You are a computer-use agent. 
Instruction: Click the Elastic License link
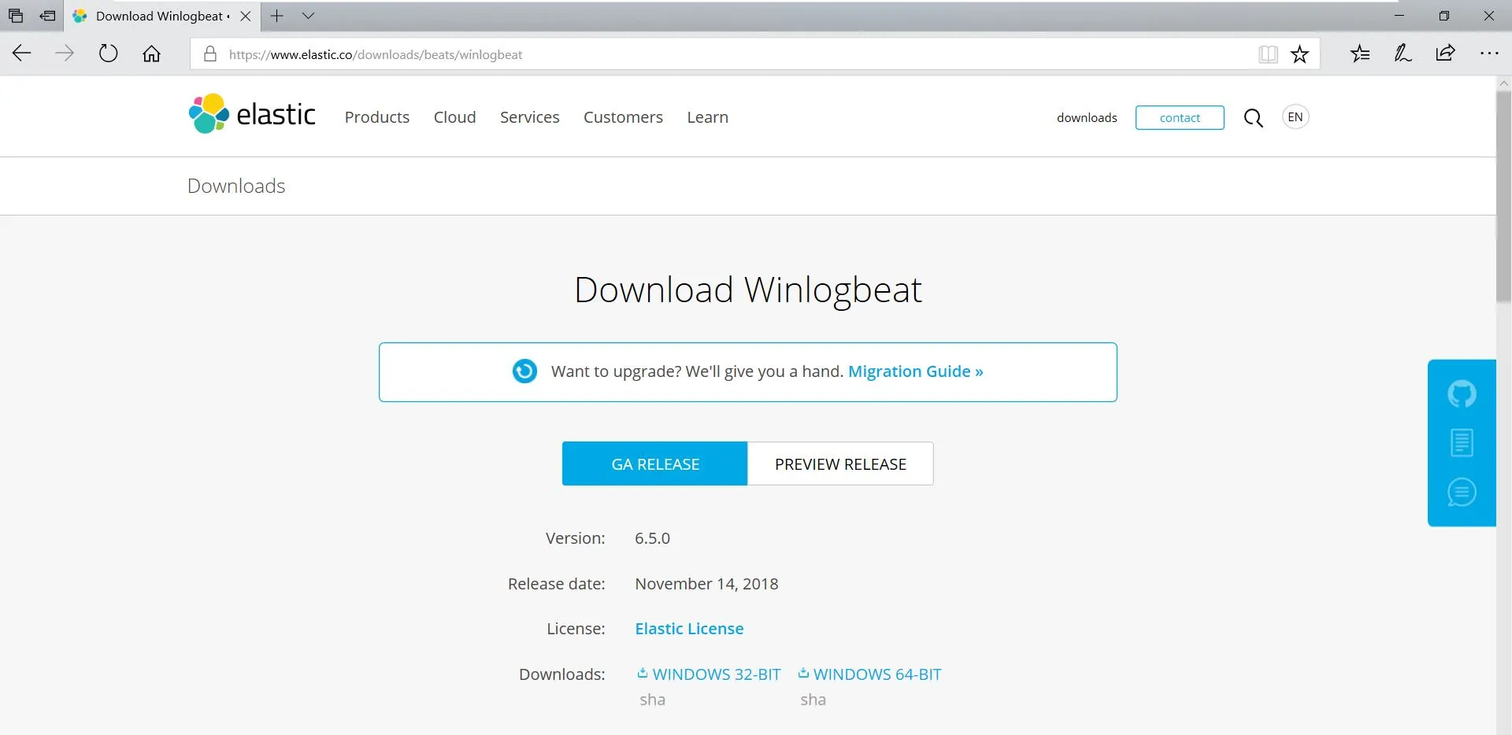689,628
